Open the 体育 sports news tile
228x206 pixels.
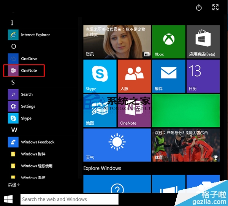[186, 145]
